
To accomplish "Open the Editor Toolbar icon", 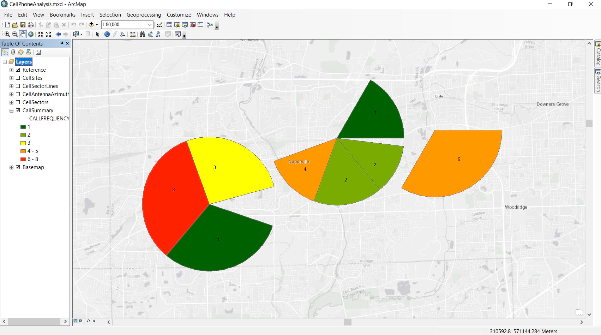I will click(160, 25).
